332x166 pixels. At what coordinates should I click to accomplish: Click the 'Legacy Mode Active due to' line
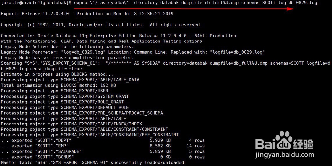point(67,47)
